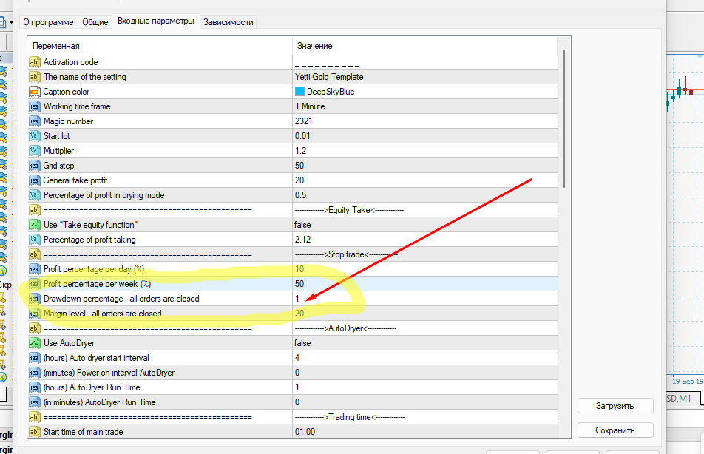
Task: Click the Percentage of profit taking icon
Action: 34,240
